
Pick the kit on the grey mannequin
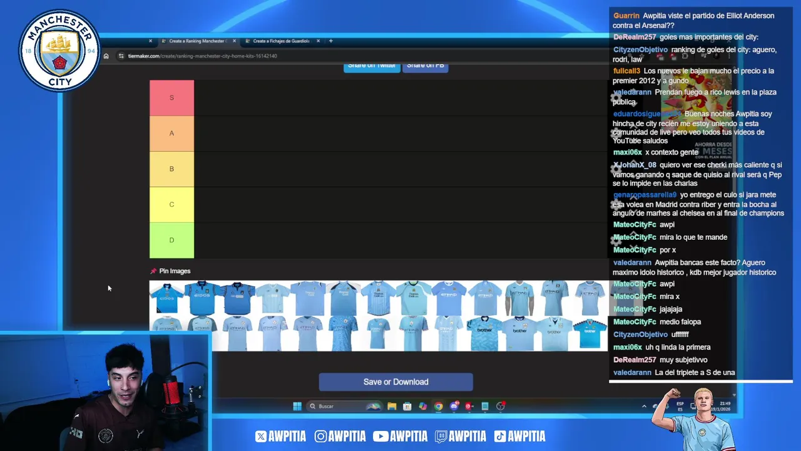(519, 298)
